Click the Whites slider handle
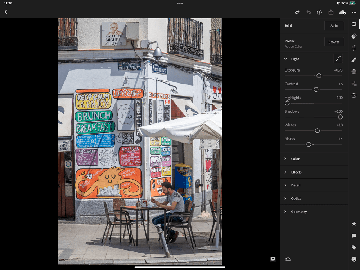The image size is (360, 270). tap(317, 131)
